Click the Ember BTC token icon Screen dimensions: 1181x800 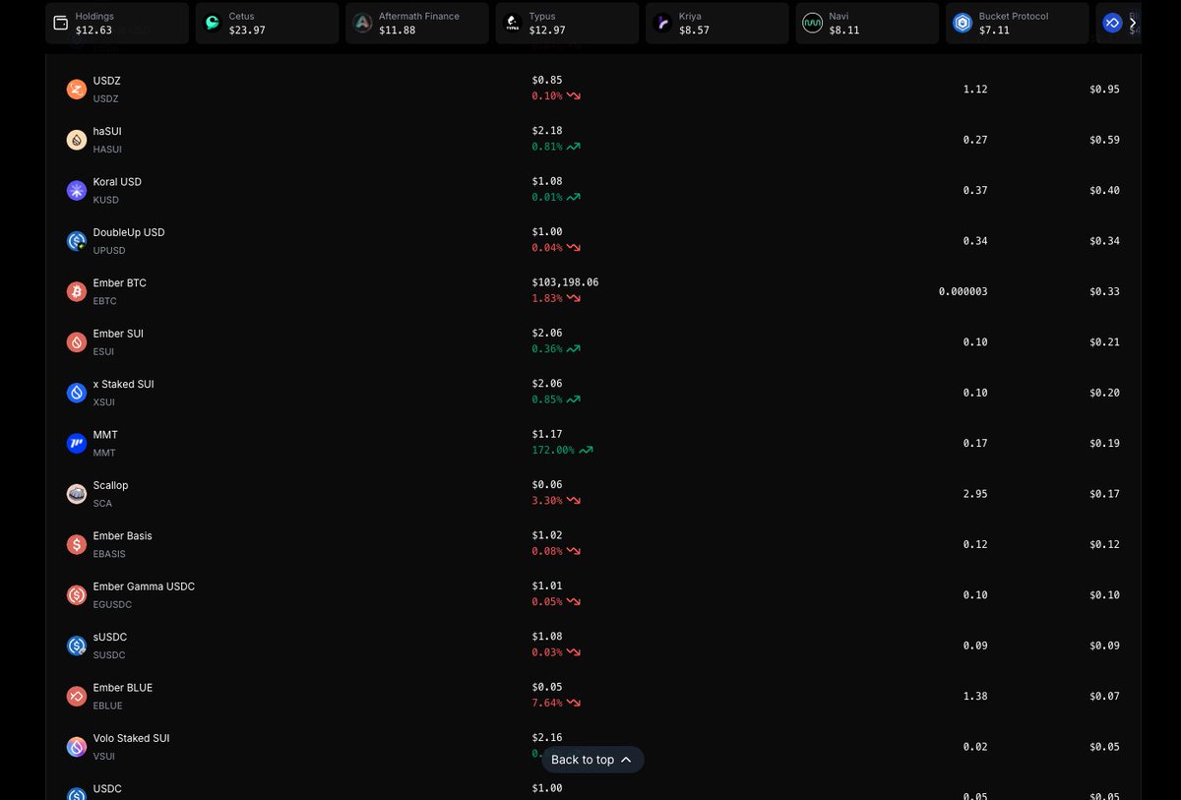77,291
